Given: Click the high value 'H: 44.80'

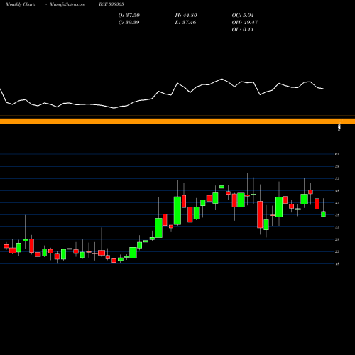Looking at the screenshot, I should (x=186, y=16).
